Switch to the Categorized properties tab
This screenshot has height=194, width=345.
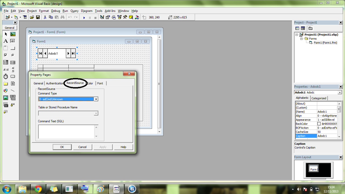pyautogui.click(x=319, y=98)
